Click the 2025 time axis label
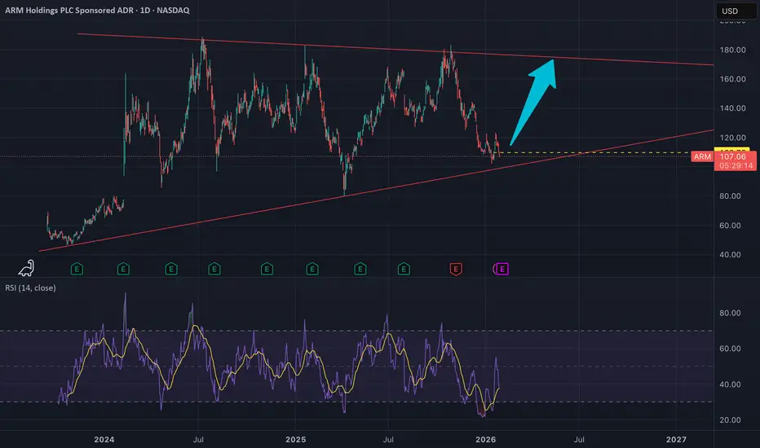760x448 pixels. [x=296, y=440]
